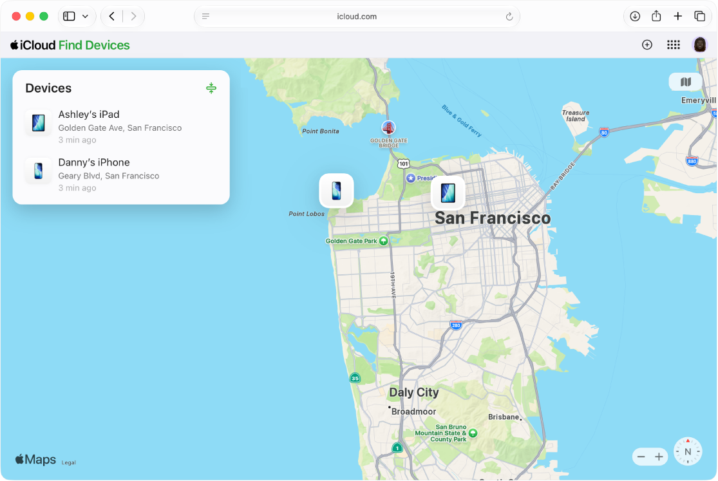The height and width of the screenshot is (481, 718).
Task: Click the Point Bonita label
Action: tap(321, 131)
